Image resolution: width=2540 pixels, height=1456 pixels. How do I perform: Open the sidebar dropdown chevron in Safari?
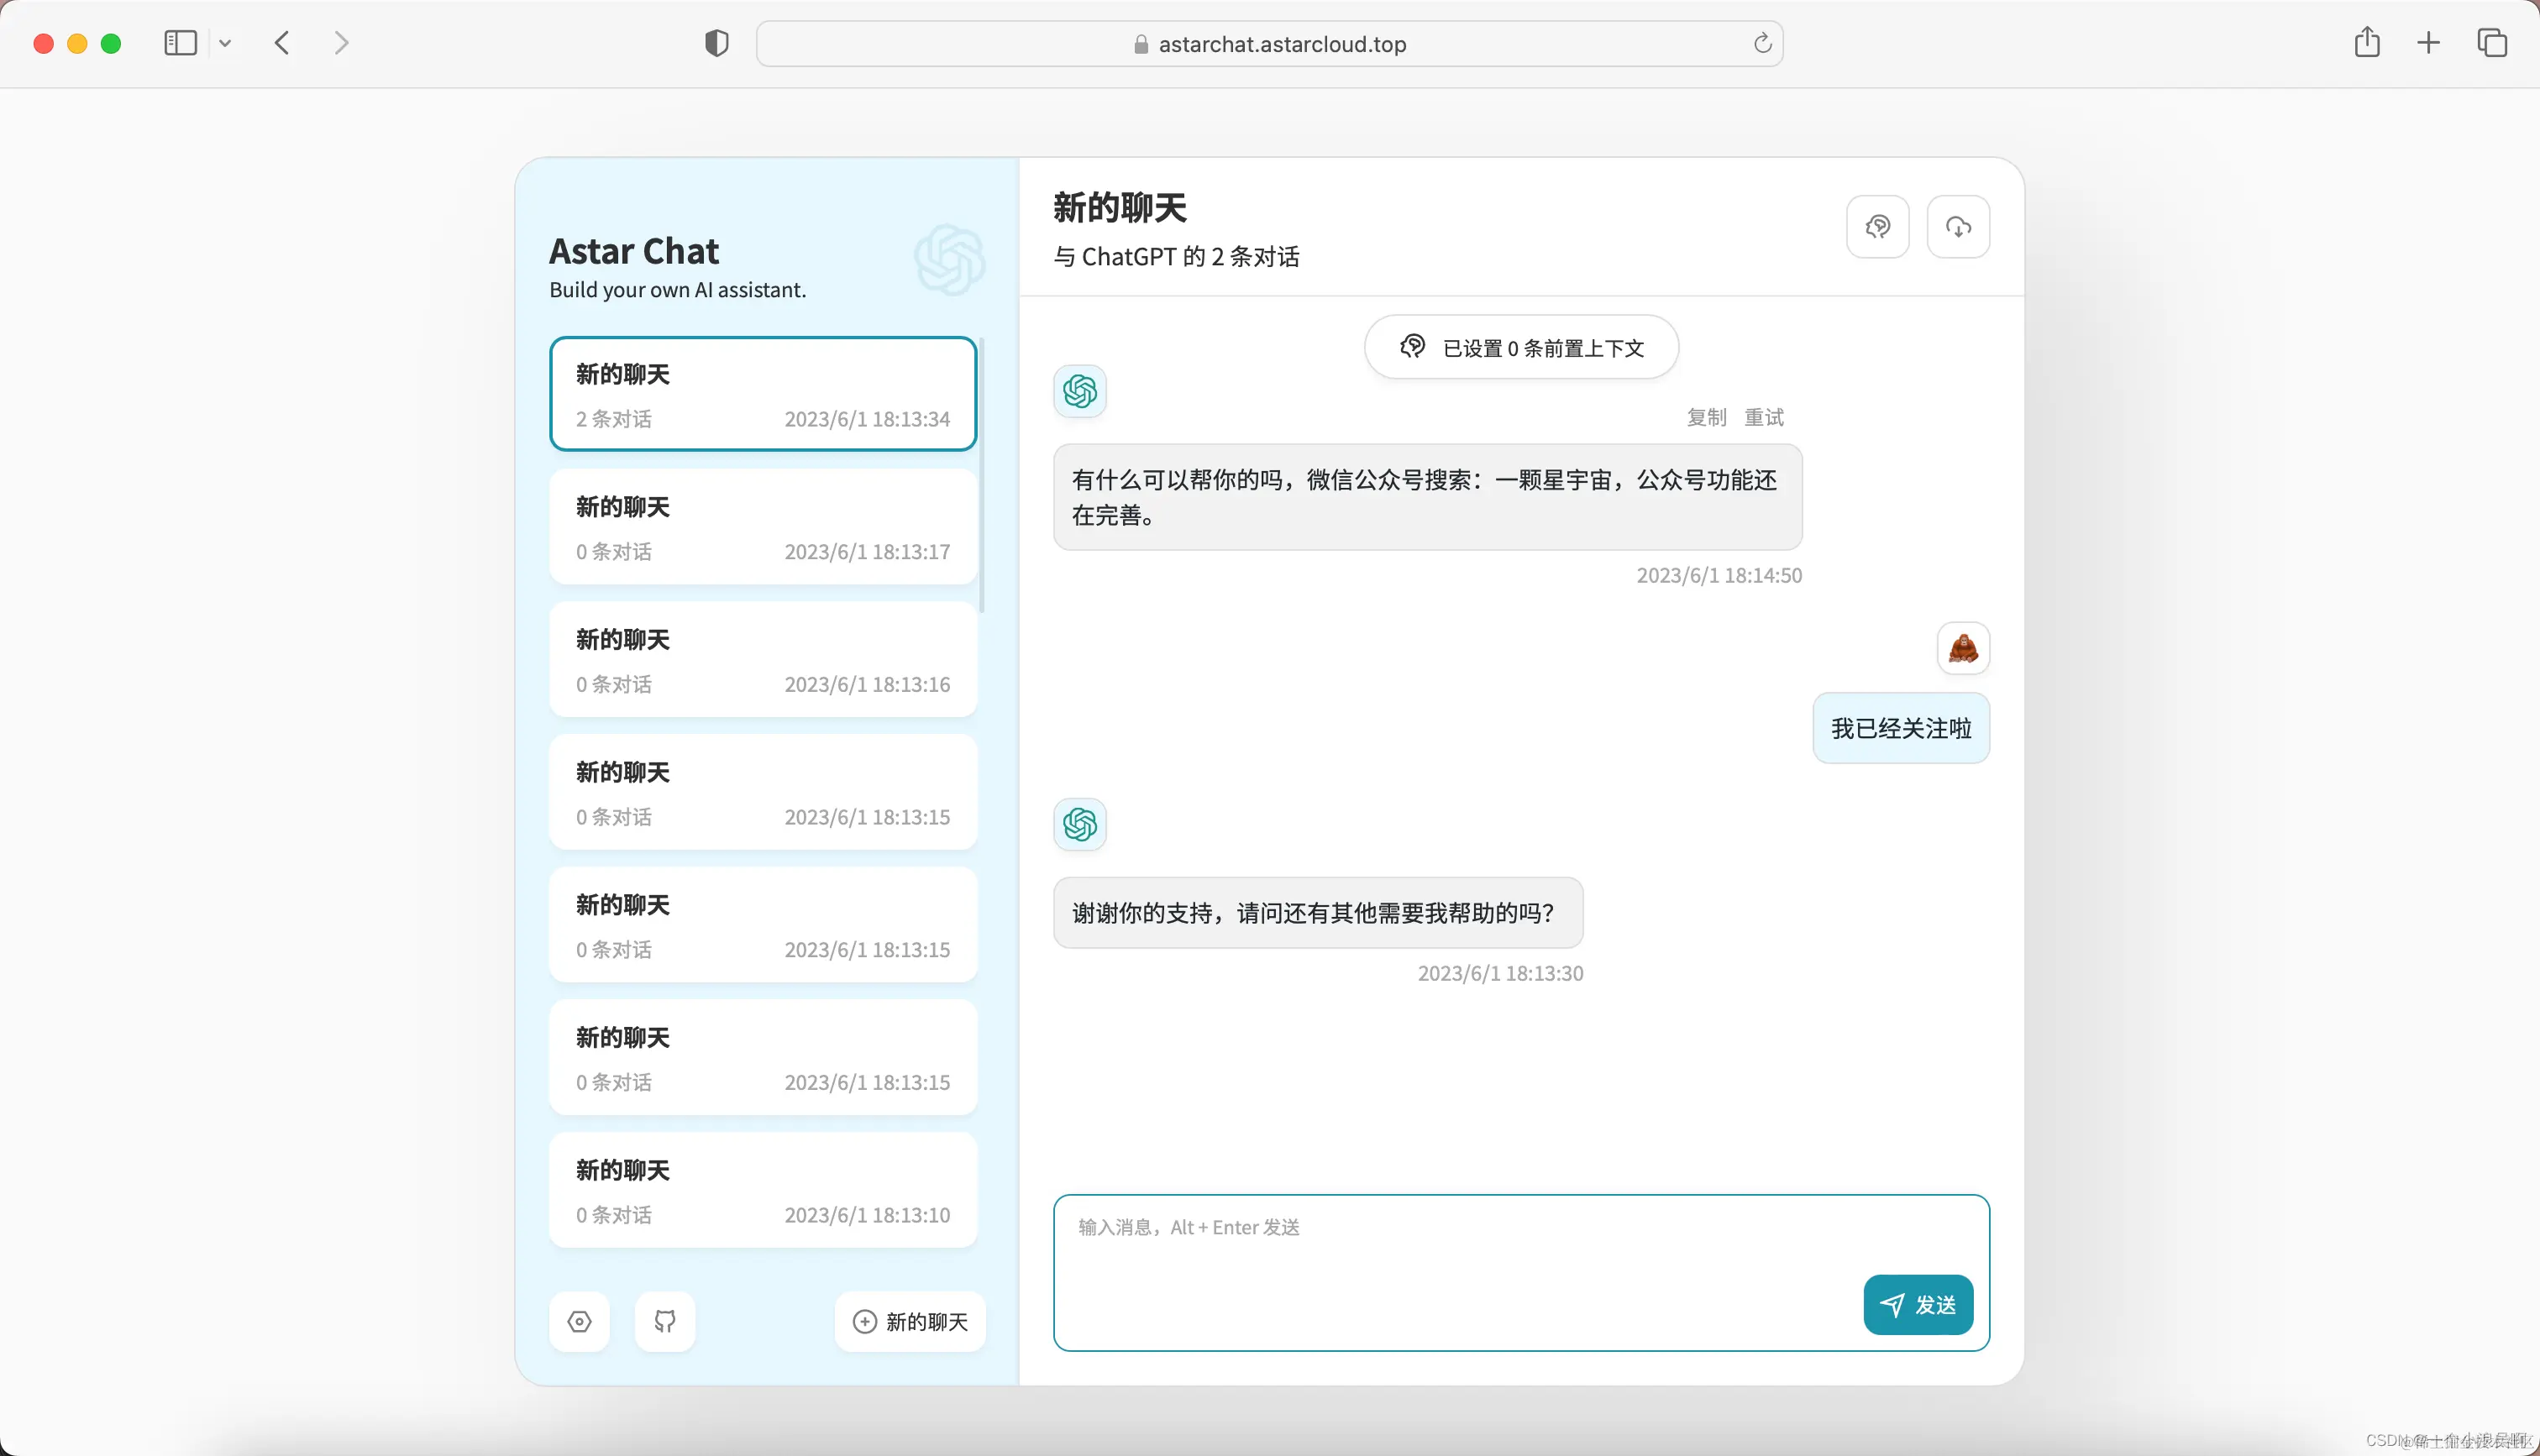point(225,43)
